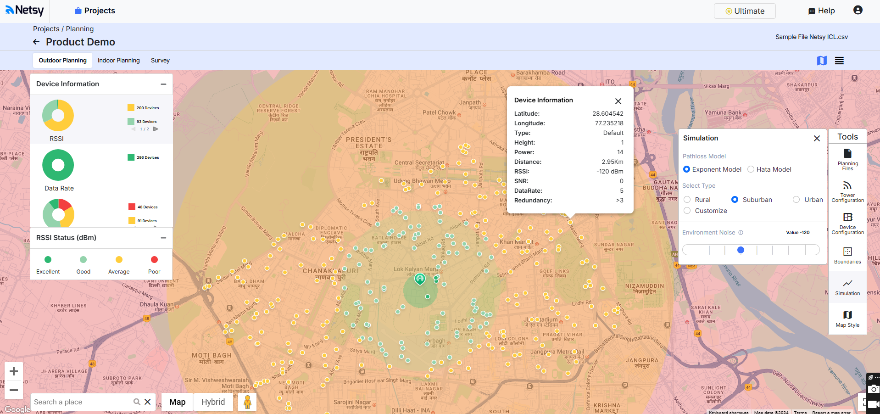Viewport: 880px width, 414px height.
Task: Click the Ultimate upgrade button
Action: point(744,11)
